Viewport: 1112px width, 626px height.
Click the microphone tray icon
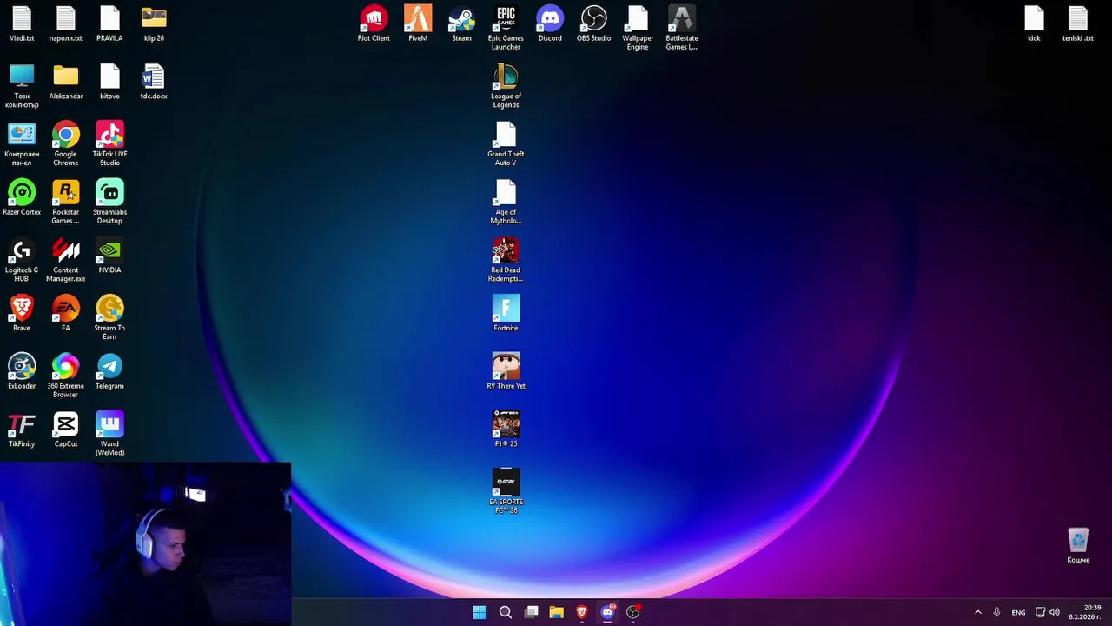coord(996,612)
